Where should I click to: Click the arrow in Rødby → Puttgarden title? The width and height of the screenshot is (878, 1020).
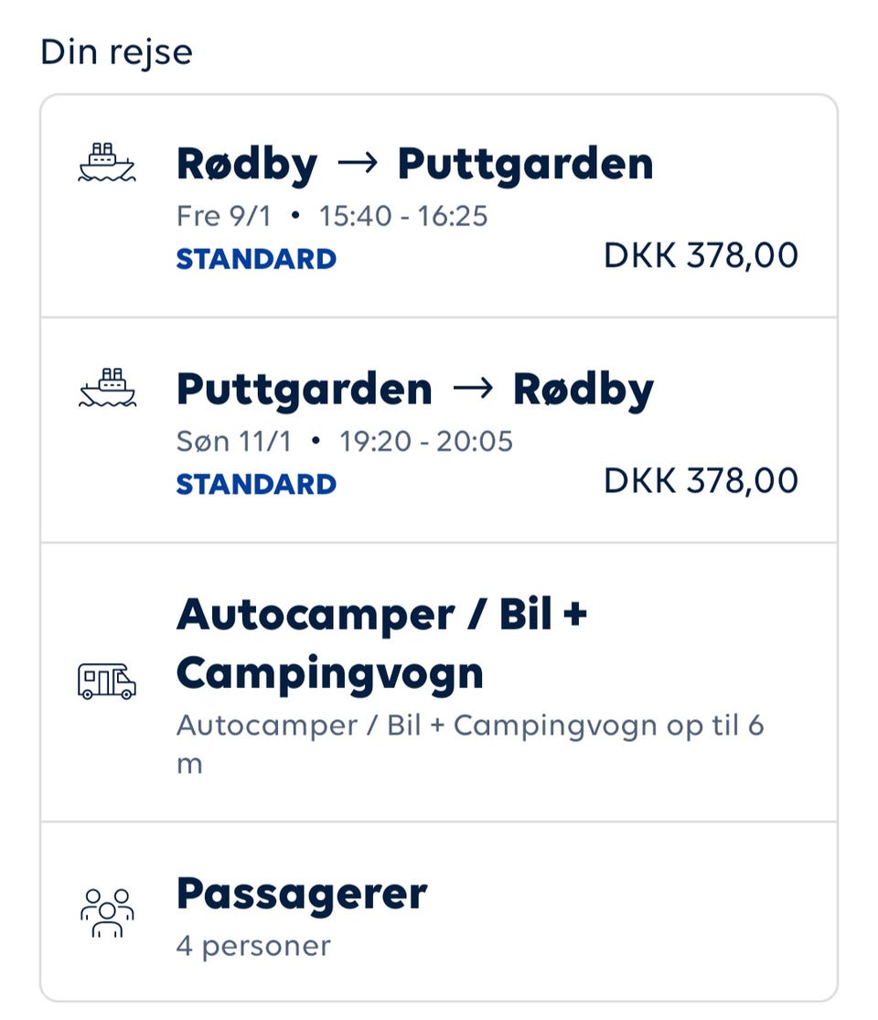click(358, 165)
